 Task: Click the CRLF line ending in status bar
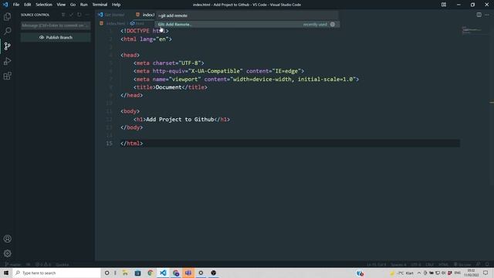pos(430,264)
